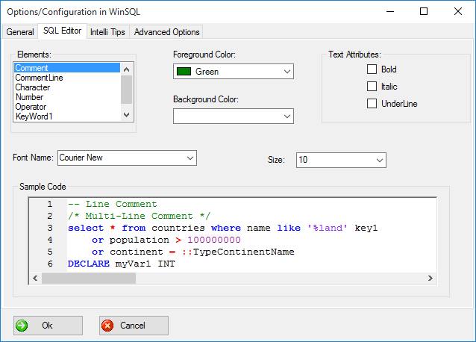Click sample code left scroll arrow

(x=34, y=279)
